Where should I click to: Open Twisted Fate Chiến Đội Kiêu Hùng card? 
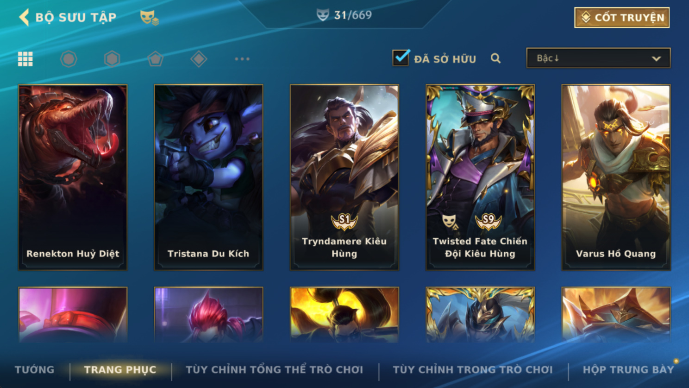tap(480, 177)
